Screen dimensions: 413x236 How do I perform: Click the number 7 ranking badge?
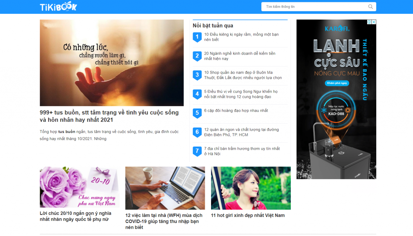coord(197,151)
